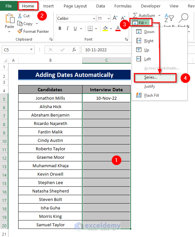The width and height of the screenshot is (195, 237).
Task: Switch to the Data tab
Action: pyautogui.click(x=100, y=6)
